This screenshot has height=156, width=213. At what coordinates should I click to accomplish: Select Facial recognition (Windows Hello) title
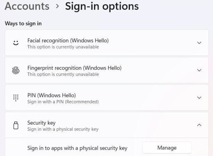coord(68,41)
